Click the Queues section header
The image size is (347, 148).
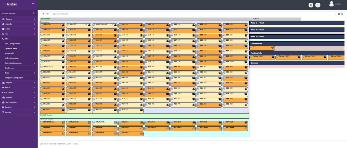[297, 63]
